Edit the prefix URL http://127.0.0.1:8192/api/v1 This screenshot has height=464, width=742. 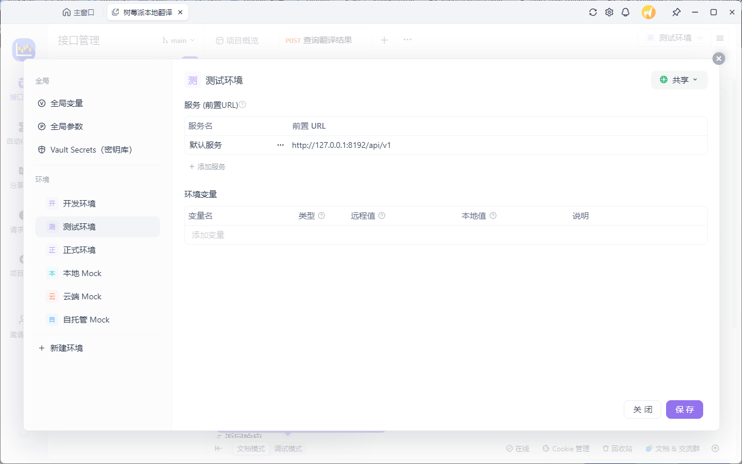(x=341, y=145)
